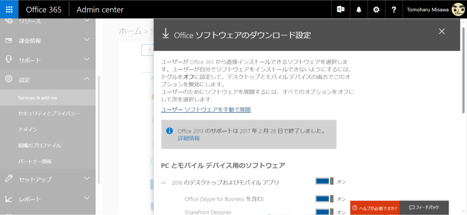467x215 pixels.
Task: Click the left navigation scrollbar
Action: point(99,129)
